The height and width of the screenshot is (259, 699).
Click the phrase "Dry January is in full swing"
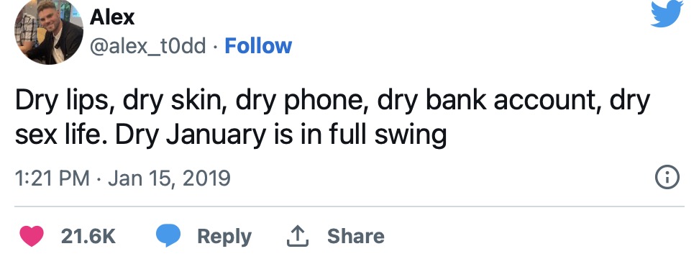[281, 135]
